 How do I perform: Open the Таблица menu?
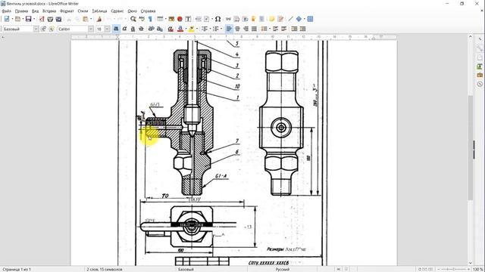tap(99, 11)
